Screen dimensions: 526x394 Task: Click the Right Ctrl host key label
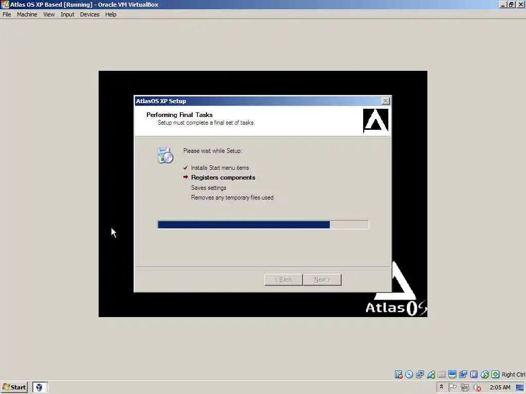(514, 375)
